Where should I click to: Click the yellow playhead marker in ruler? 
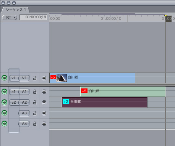(x=165, y=16)
